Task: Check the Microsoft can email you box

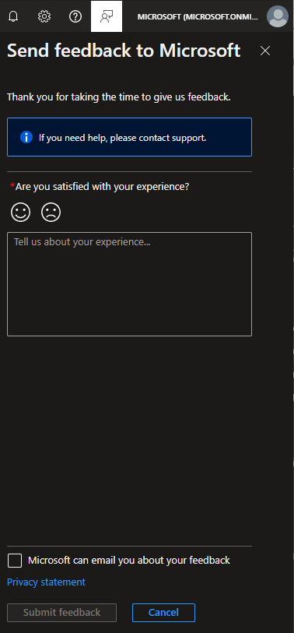Action: point(15,561)
